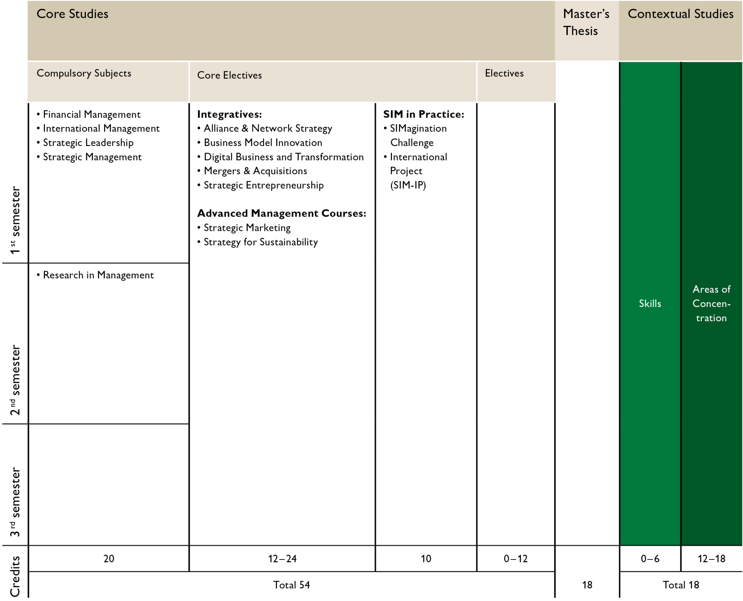
Task: Select Strategy for Sustainability course
Action: pyautogui.click(x=261, y=242)
